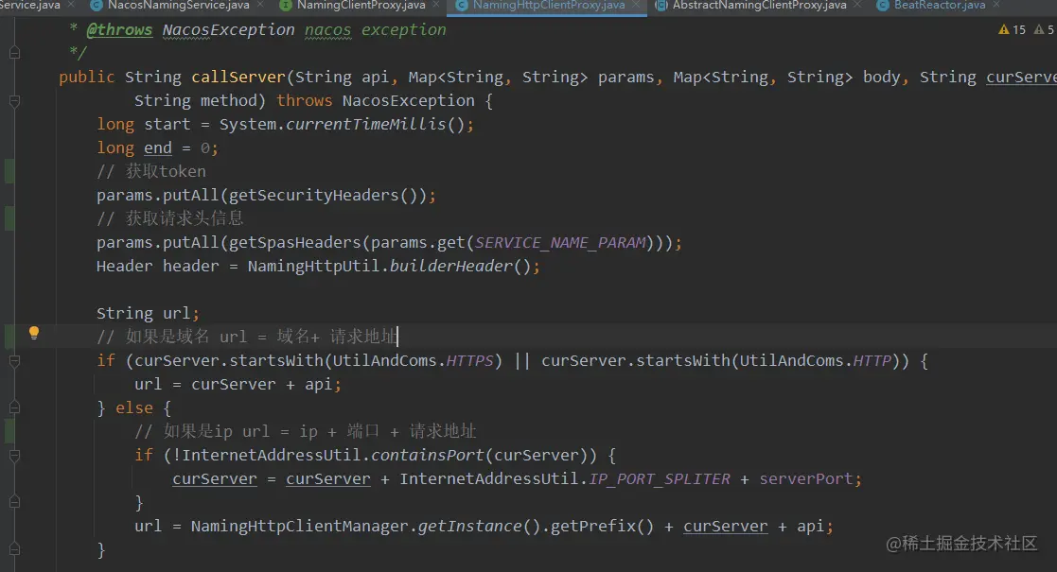Click currentTimeMillis method call
Viewport: 1057px width, 572px height.
click(366, 124)
